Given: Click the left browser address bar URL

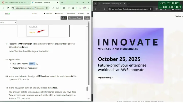Looking at the screenshot, I should point(30,8).
